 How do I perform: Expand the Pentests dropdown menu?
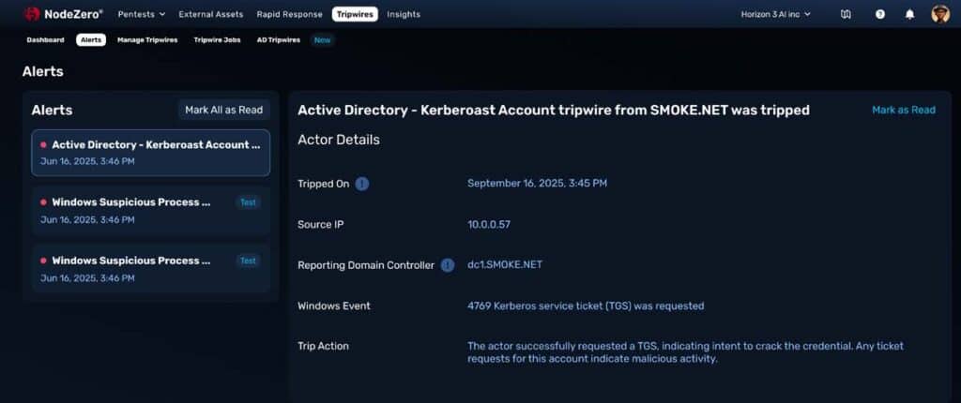click(142, 14)
